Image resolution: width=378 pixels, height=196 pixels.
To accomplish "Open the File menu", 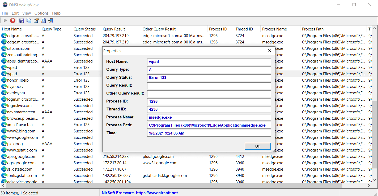I will tap(5, 13).
